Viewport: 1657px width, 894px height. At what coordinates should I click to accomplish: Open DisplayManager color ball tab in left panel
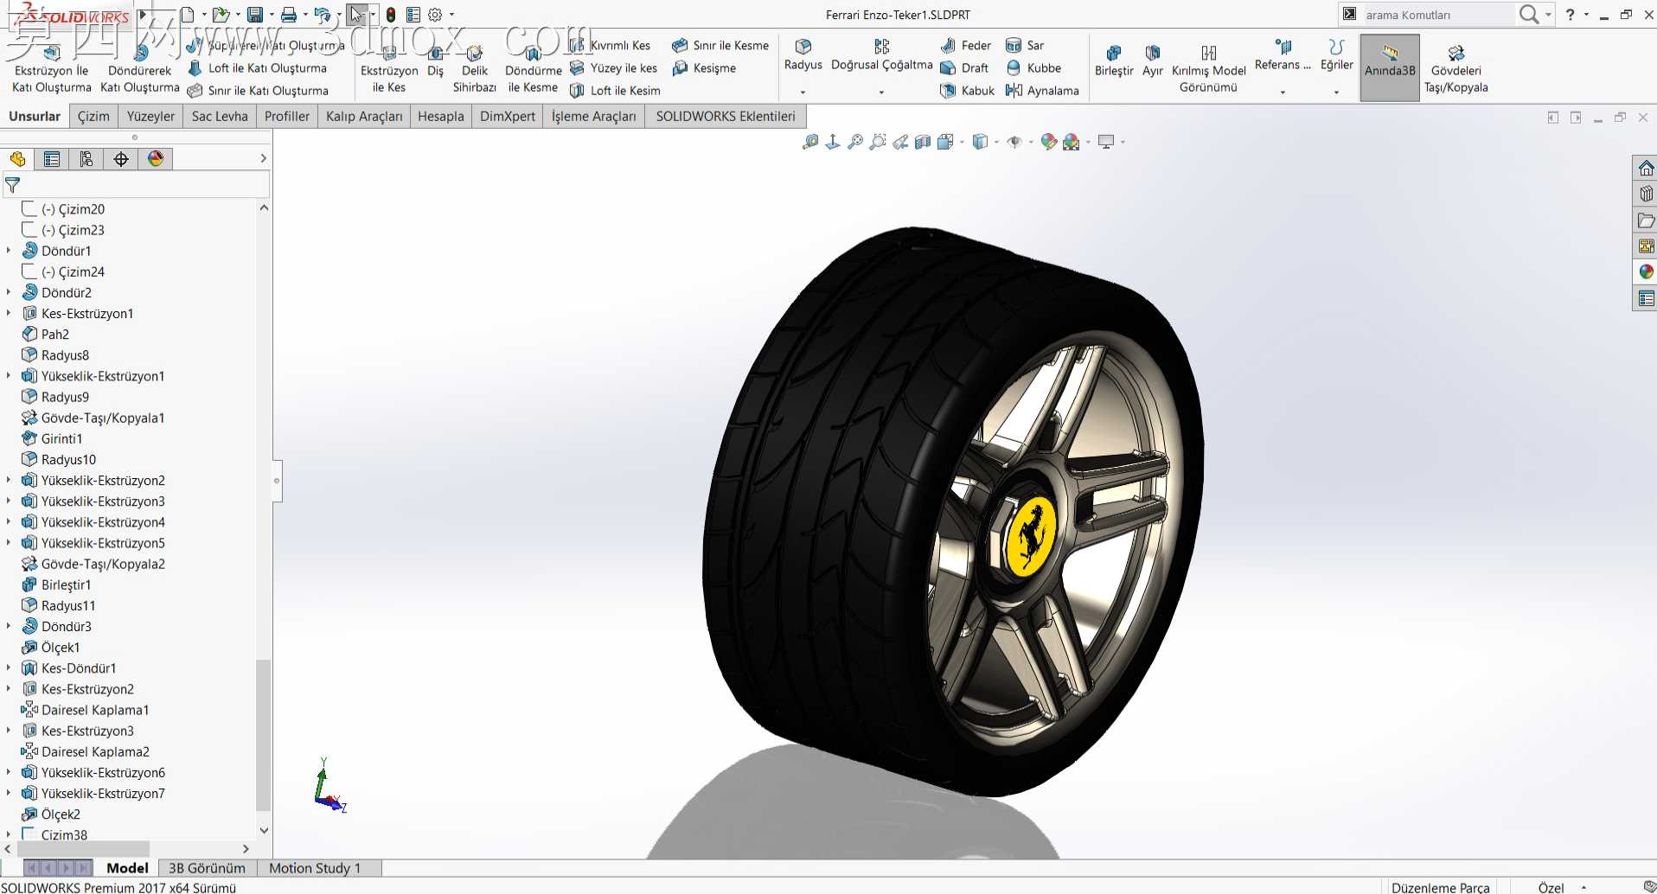pos(156,159)
